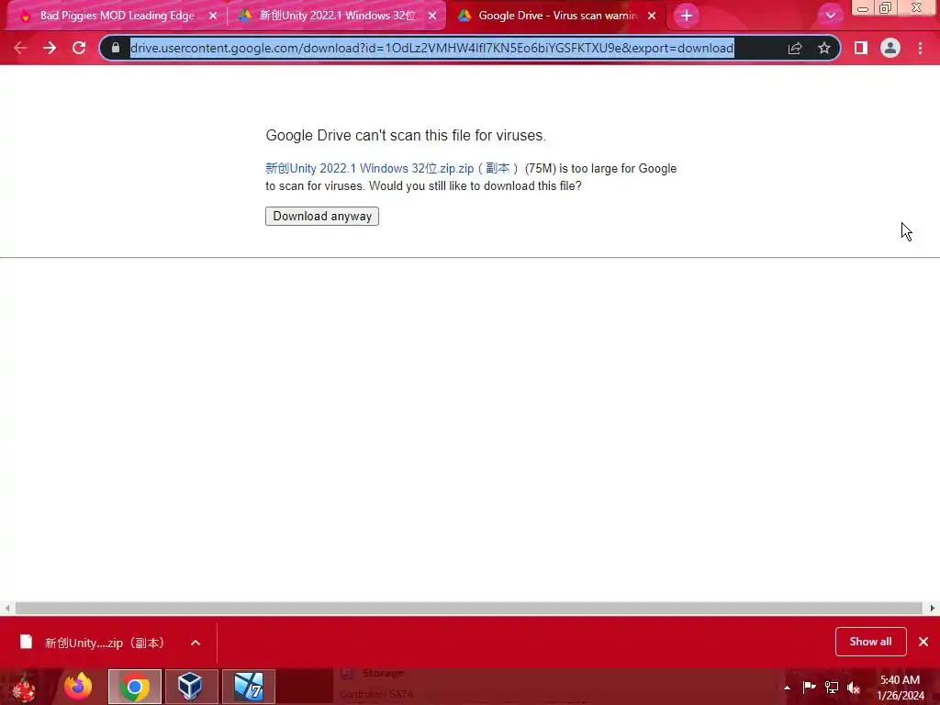940x705 pixels.
Task: Go back to the previous page
Action: [20, 48]
